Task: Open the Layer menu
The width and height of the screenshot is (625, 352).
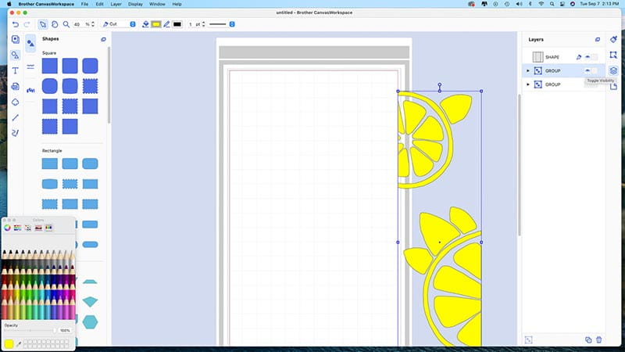Action: (x=115, y=4)
